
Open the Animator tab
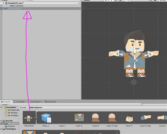point(50,102)
